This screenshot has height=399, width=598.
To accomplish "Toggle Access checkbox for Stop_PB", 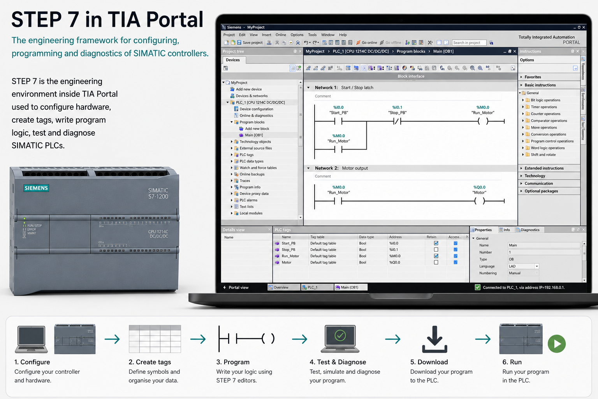I will [456, 249].
